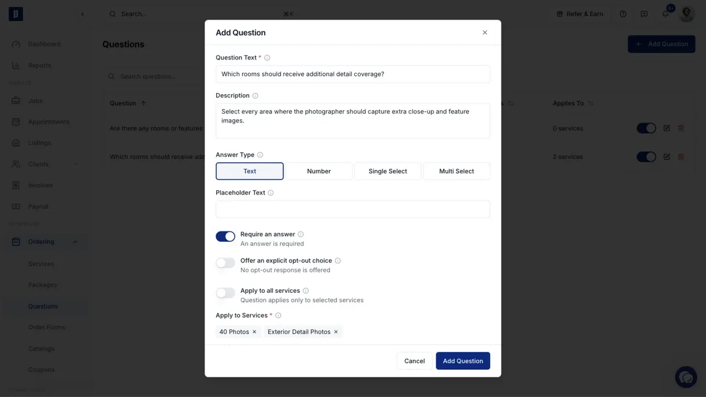The image size is (706, 397).
Task: Sort by the Applies To column
Action: [591, 104]
